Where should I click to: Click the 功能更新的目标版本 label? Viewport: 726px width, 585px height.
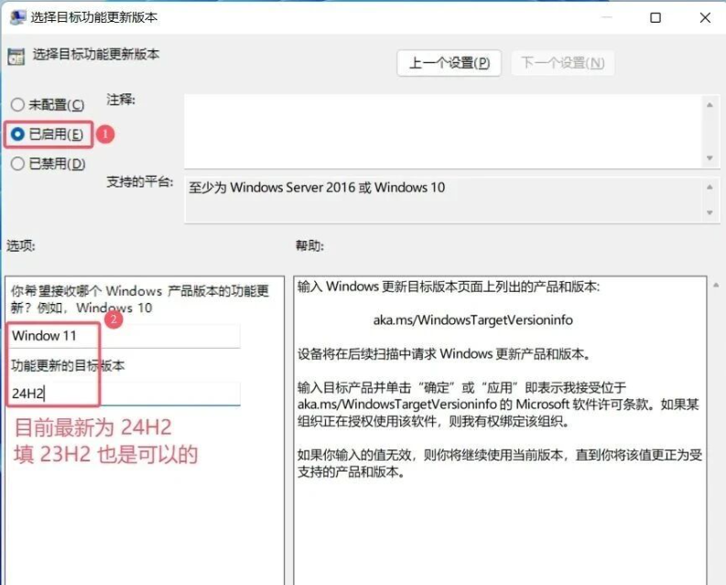tap(68, 366)
